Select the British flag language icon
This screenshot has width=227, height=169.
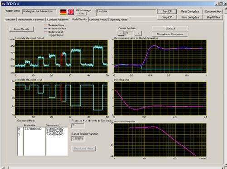pyautogui.click(x=70, y=12)
